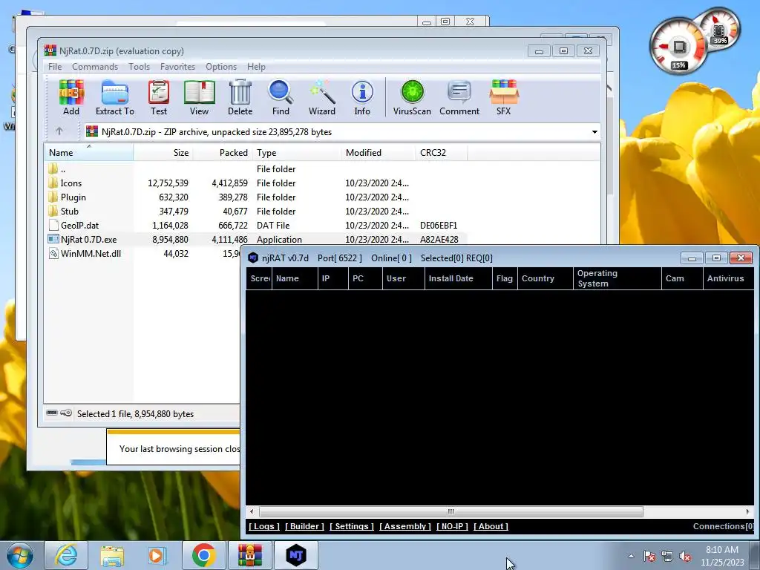760x570 pixels.
Task: Sort by Size column header
Action: click(163, 152)
